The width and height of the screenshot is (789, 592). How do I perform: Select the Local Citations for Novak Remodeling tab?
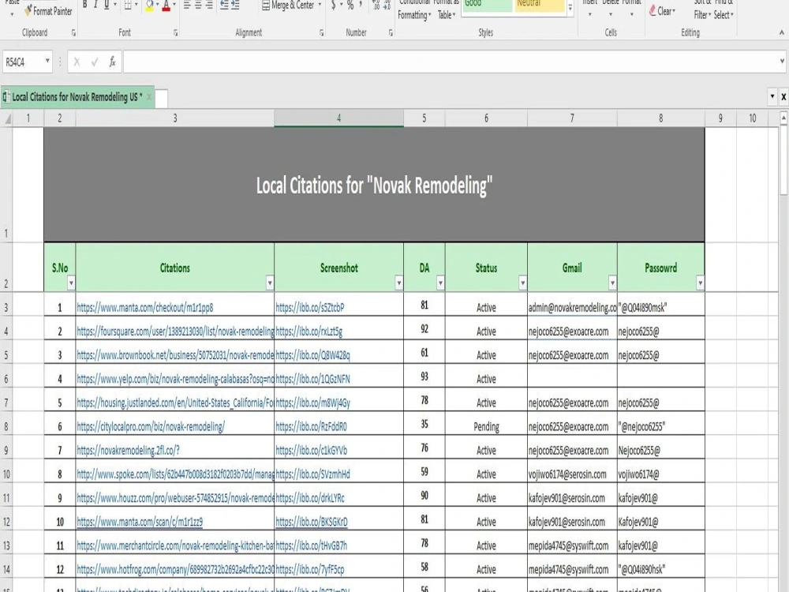click(x=77, y=97)
